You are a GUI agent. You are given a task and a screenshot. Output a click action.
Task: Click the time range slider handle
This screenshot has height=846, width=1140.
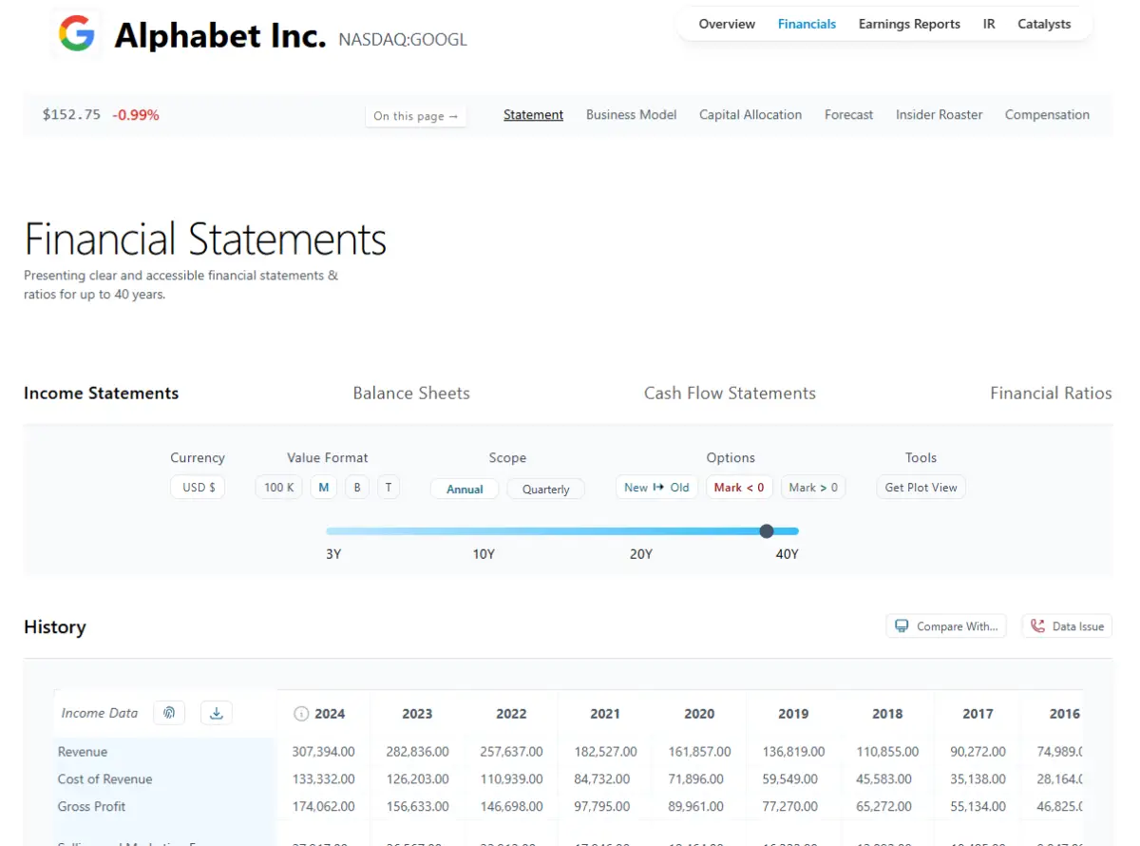(767, 531)
